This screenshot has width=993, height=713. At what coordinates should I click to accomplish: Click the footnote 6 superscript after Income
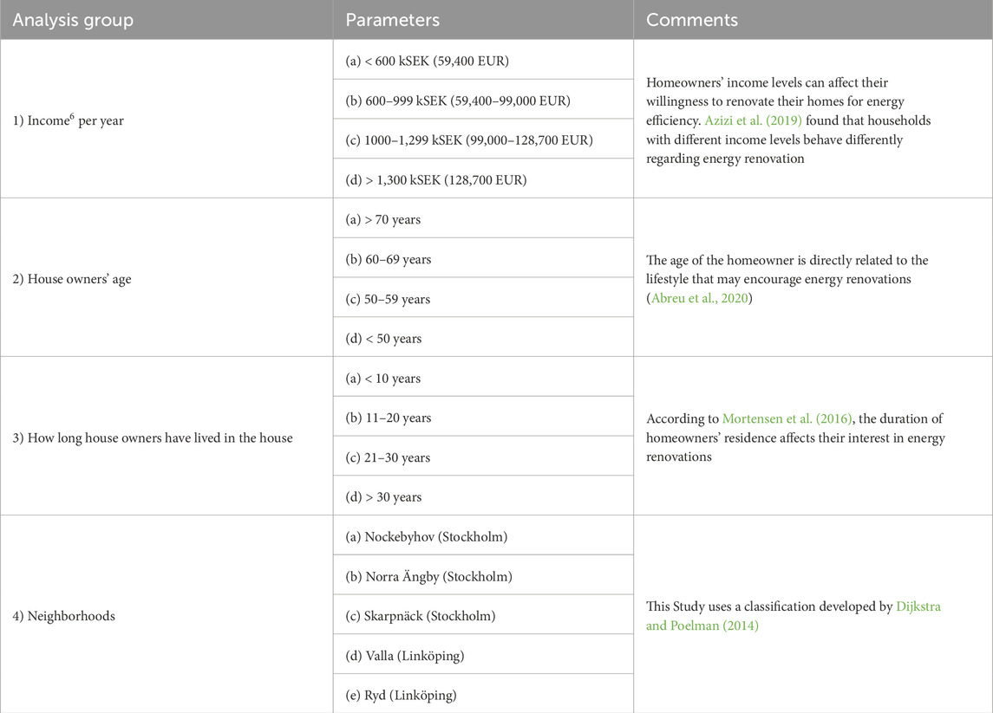(72, 116)
